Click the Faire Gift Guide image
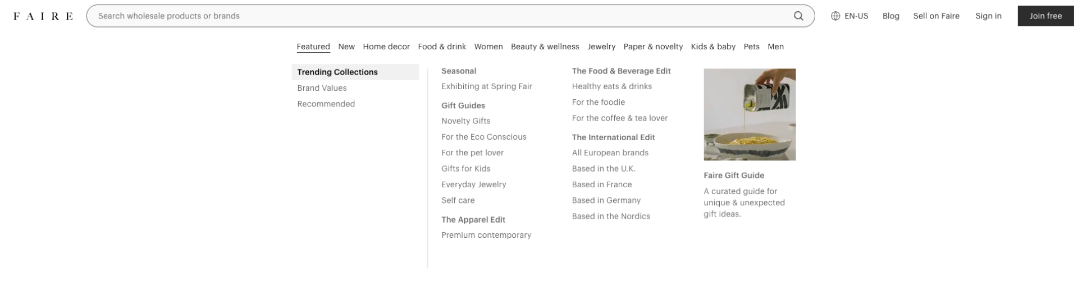 click(x=750, y=114)
